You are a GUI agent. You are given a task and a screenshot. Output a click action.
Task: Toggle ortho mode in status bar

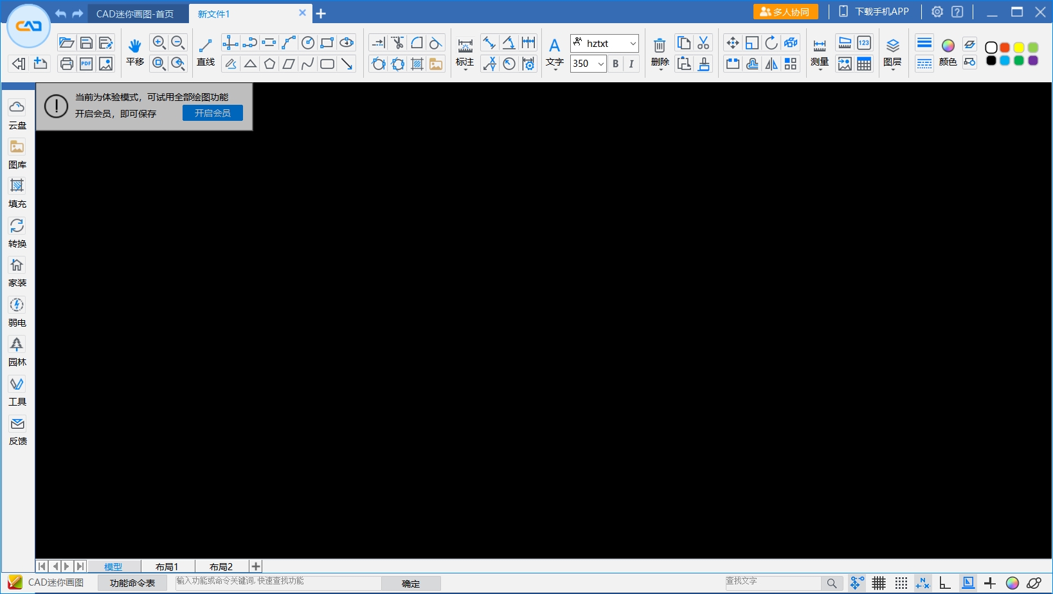[945, 583]
